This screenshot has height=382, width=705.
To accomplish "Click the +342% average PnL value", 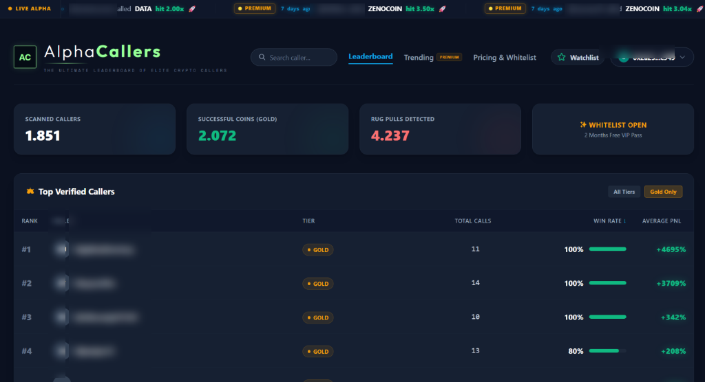I will click(x=673, y=317).
